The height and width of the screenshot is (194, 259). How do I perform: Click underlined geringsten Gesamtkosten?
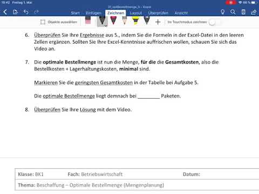click(104, 82)
